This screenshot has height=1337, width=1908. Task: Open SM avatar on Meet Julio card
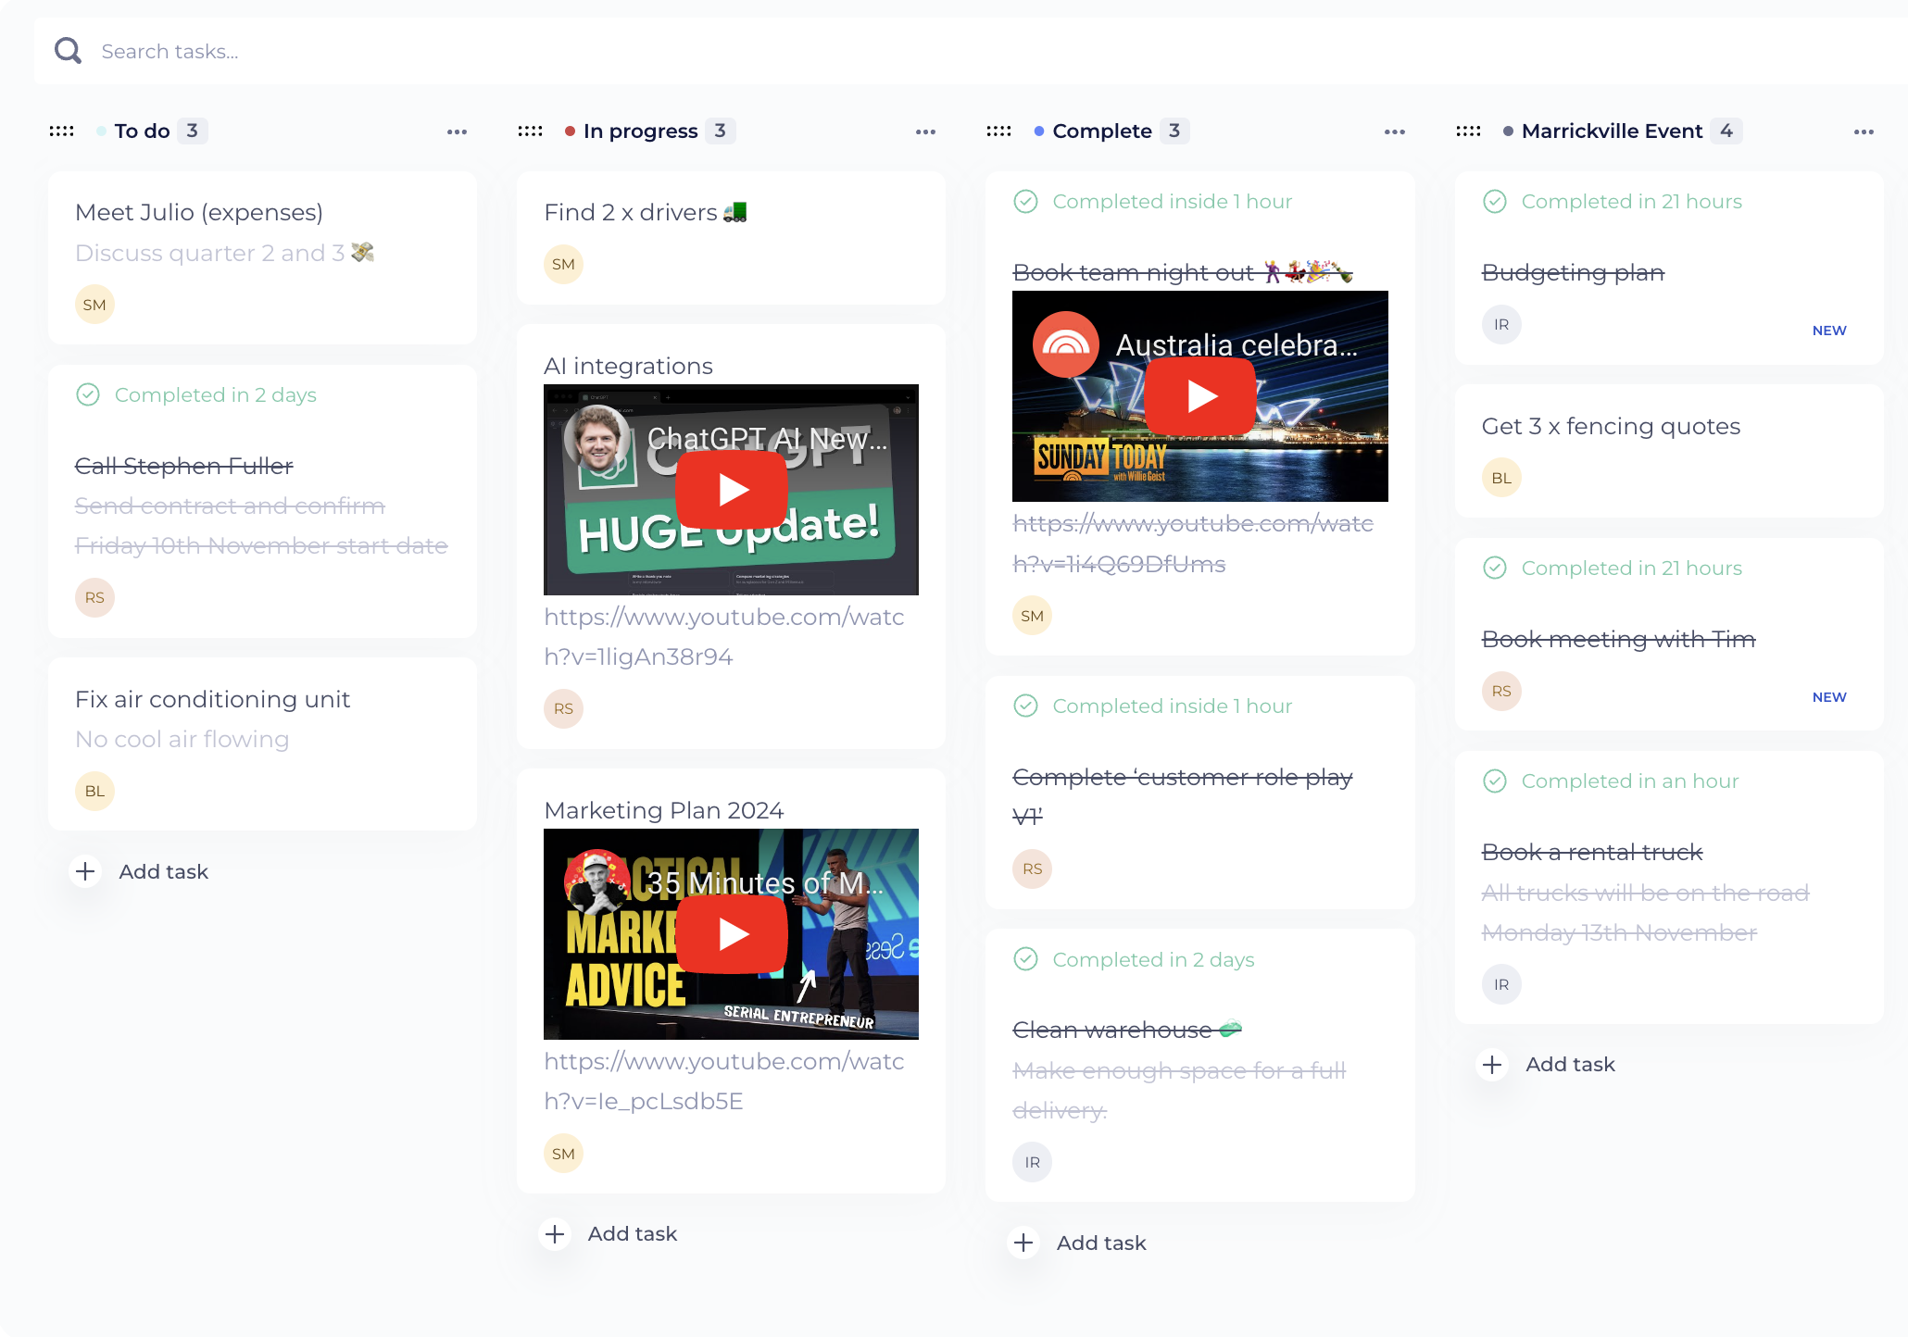coord(94,305)
